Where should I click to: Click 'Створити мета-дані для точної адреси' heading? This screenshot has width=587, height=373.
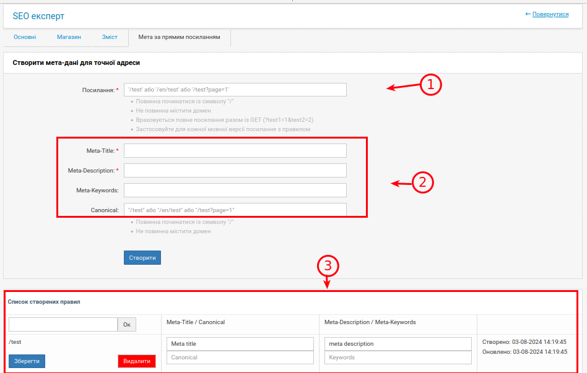pos(76,63)
